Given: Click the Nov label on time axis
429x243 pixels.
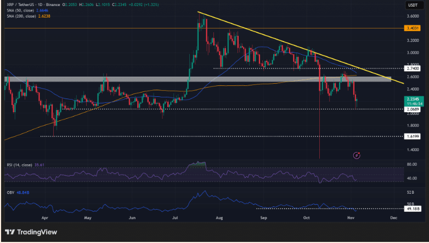Looking at the screenshot, I should (x=351, y=218).
